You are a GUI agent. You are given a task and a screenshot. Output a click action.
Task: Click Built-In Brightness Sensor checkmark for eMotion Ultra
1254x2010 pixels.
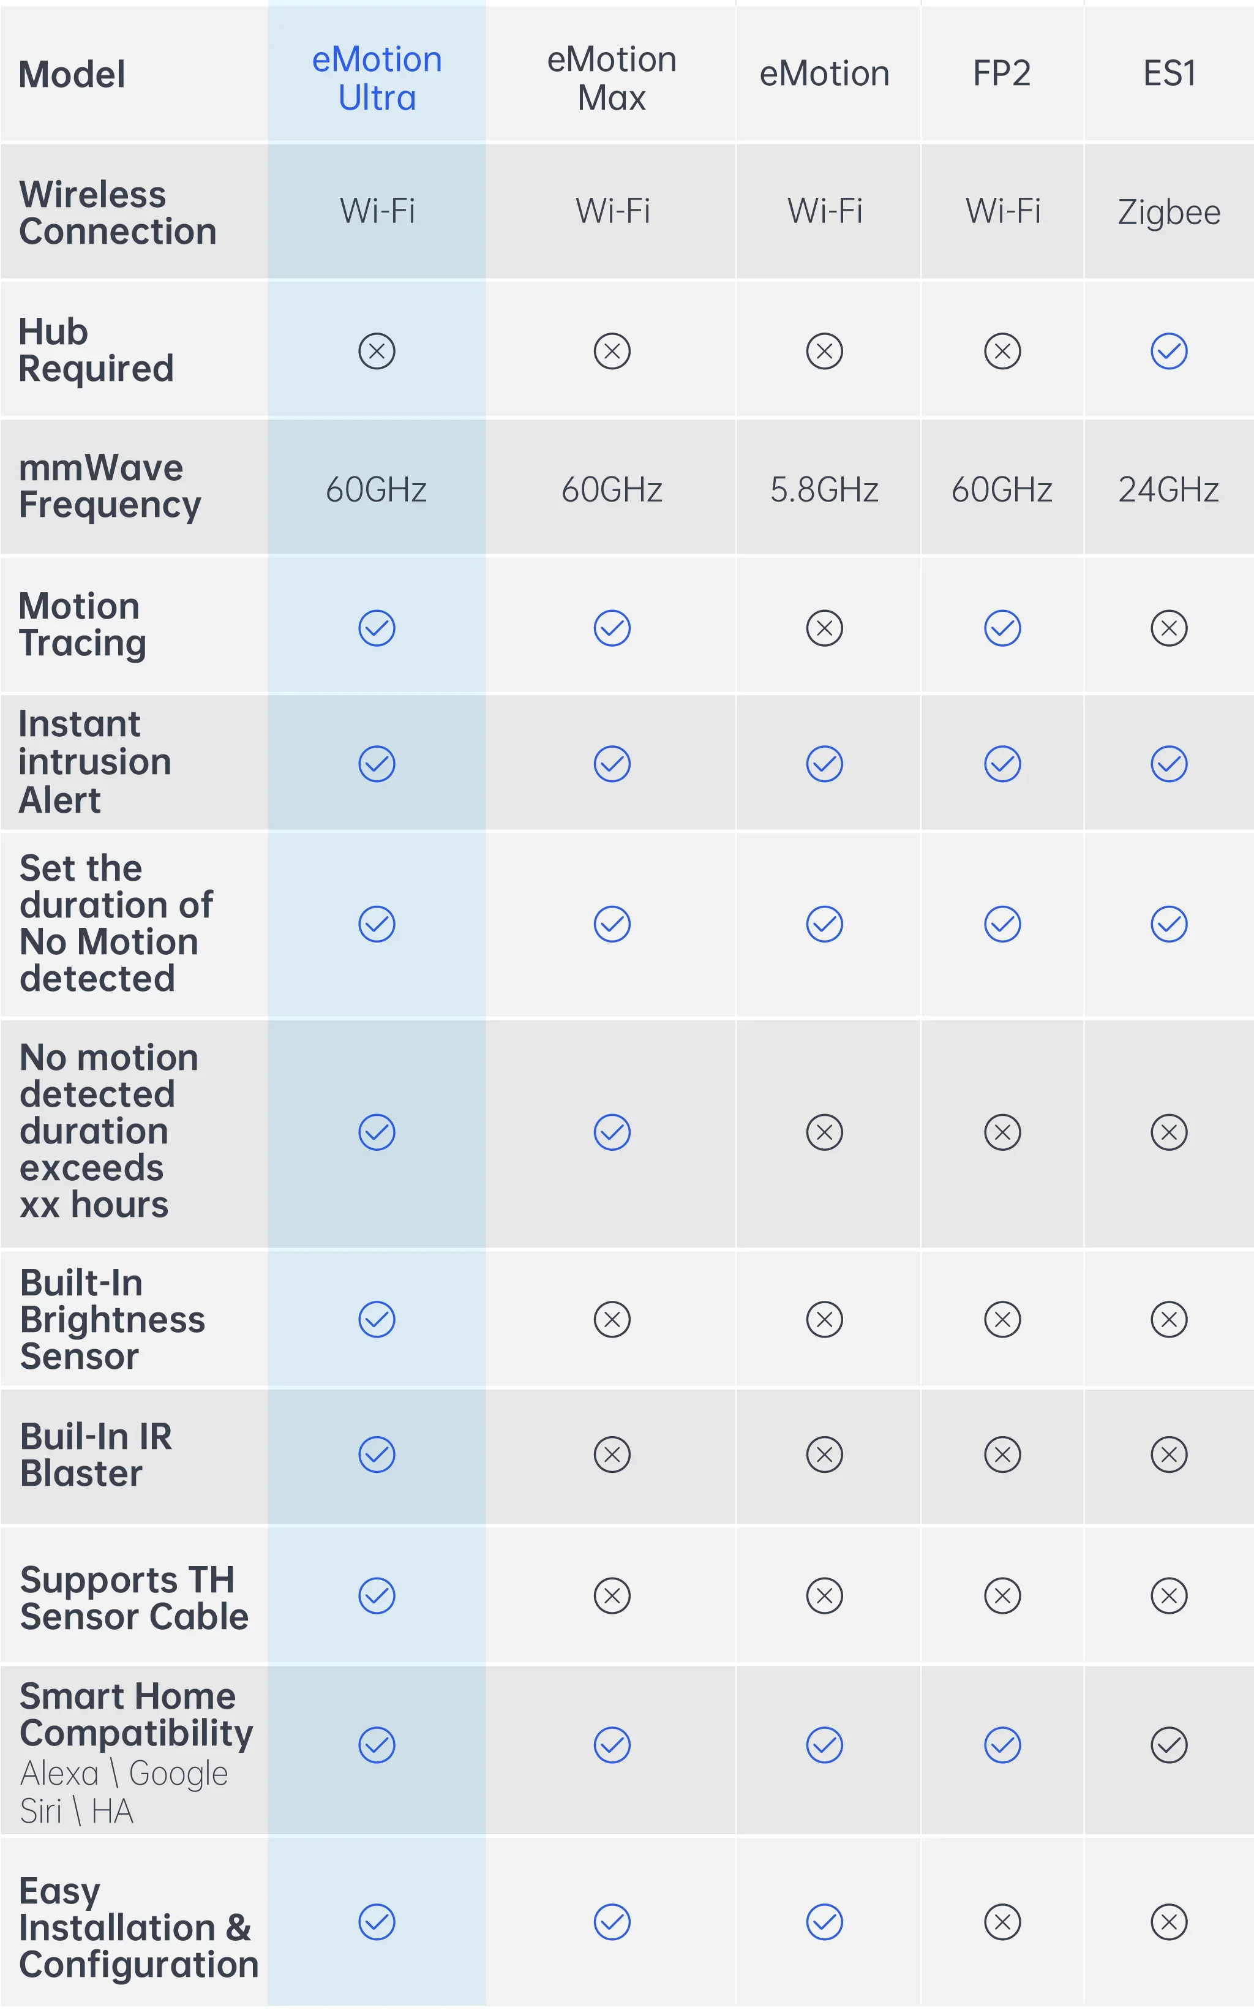[x=377, y=1319]
